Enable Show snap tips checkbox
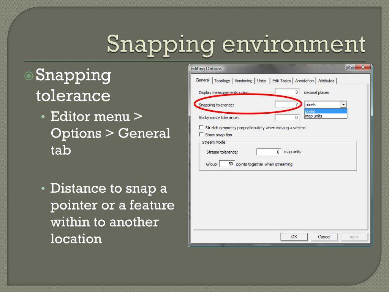389x292 pixels. [x=201, y=135]
